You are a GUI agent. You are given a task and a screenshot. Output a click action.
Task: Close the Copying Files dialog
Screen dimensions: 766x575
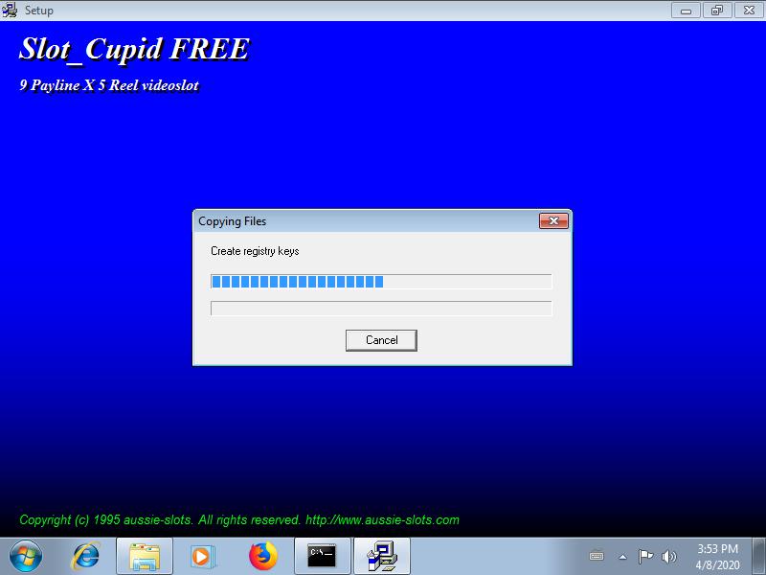coord(553,221)
